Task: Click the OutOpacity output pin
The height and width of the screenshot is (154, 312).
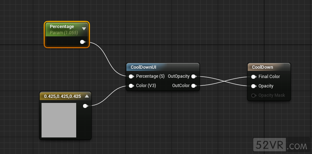Action: click(194, 76)
